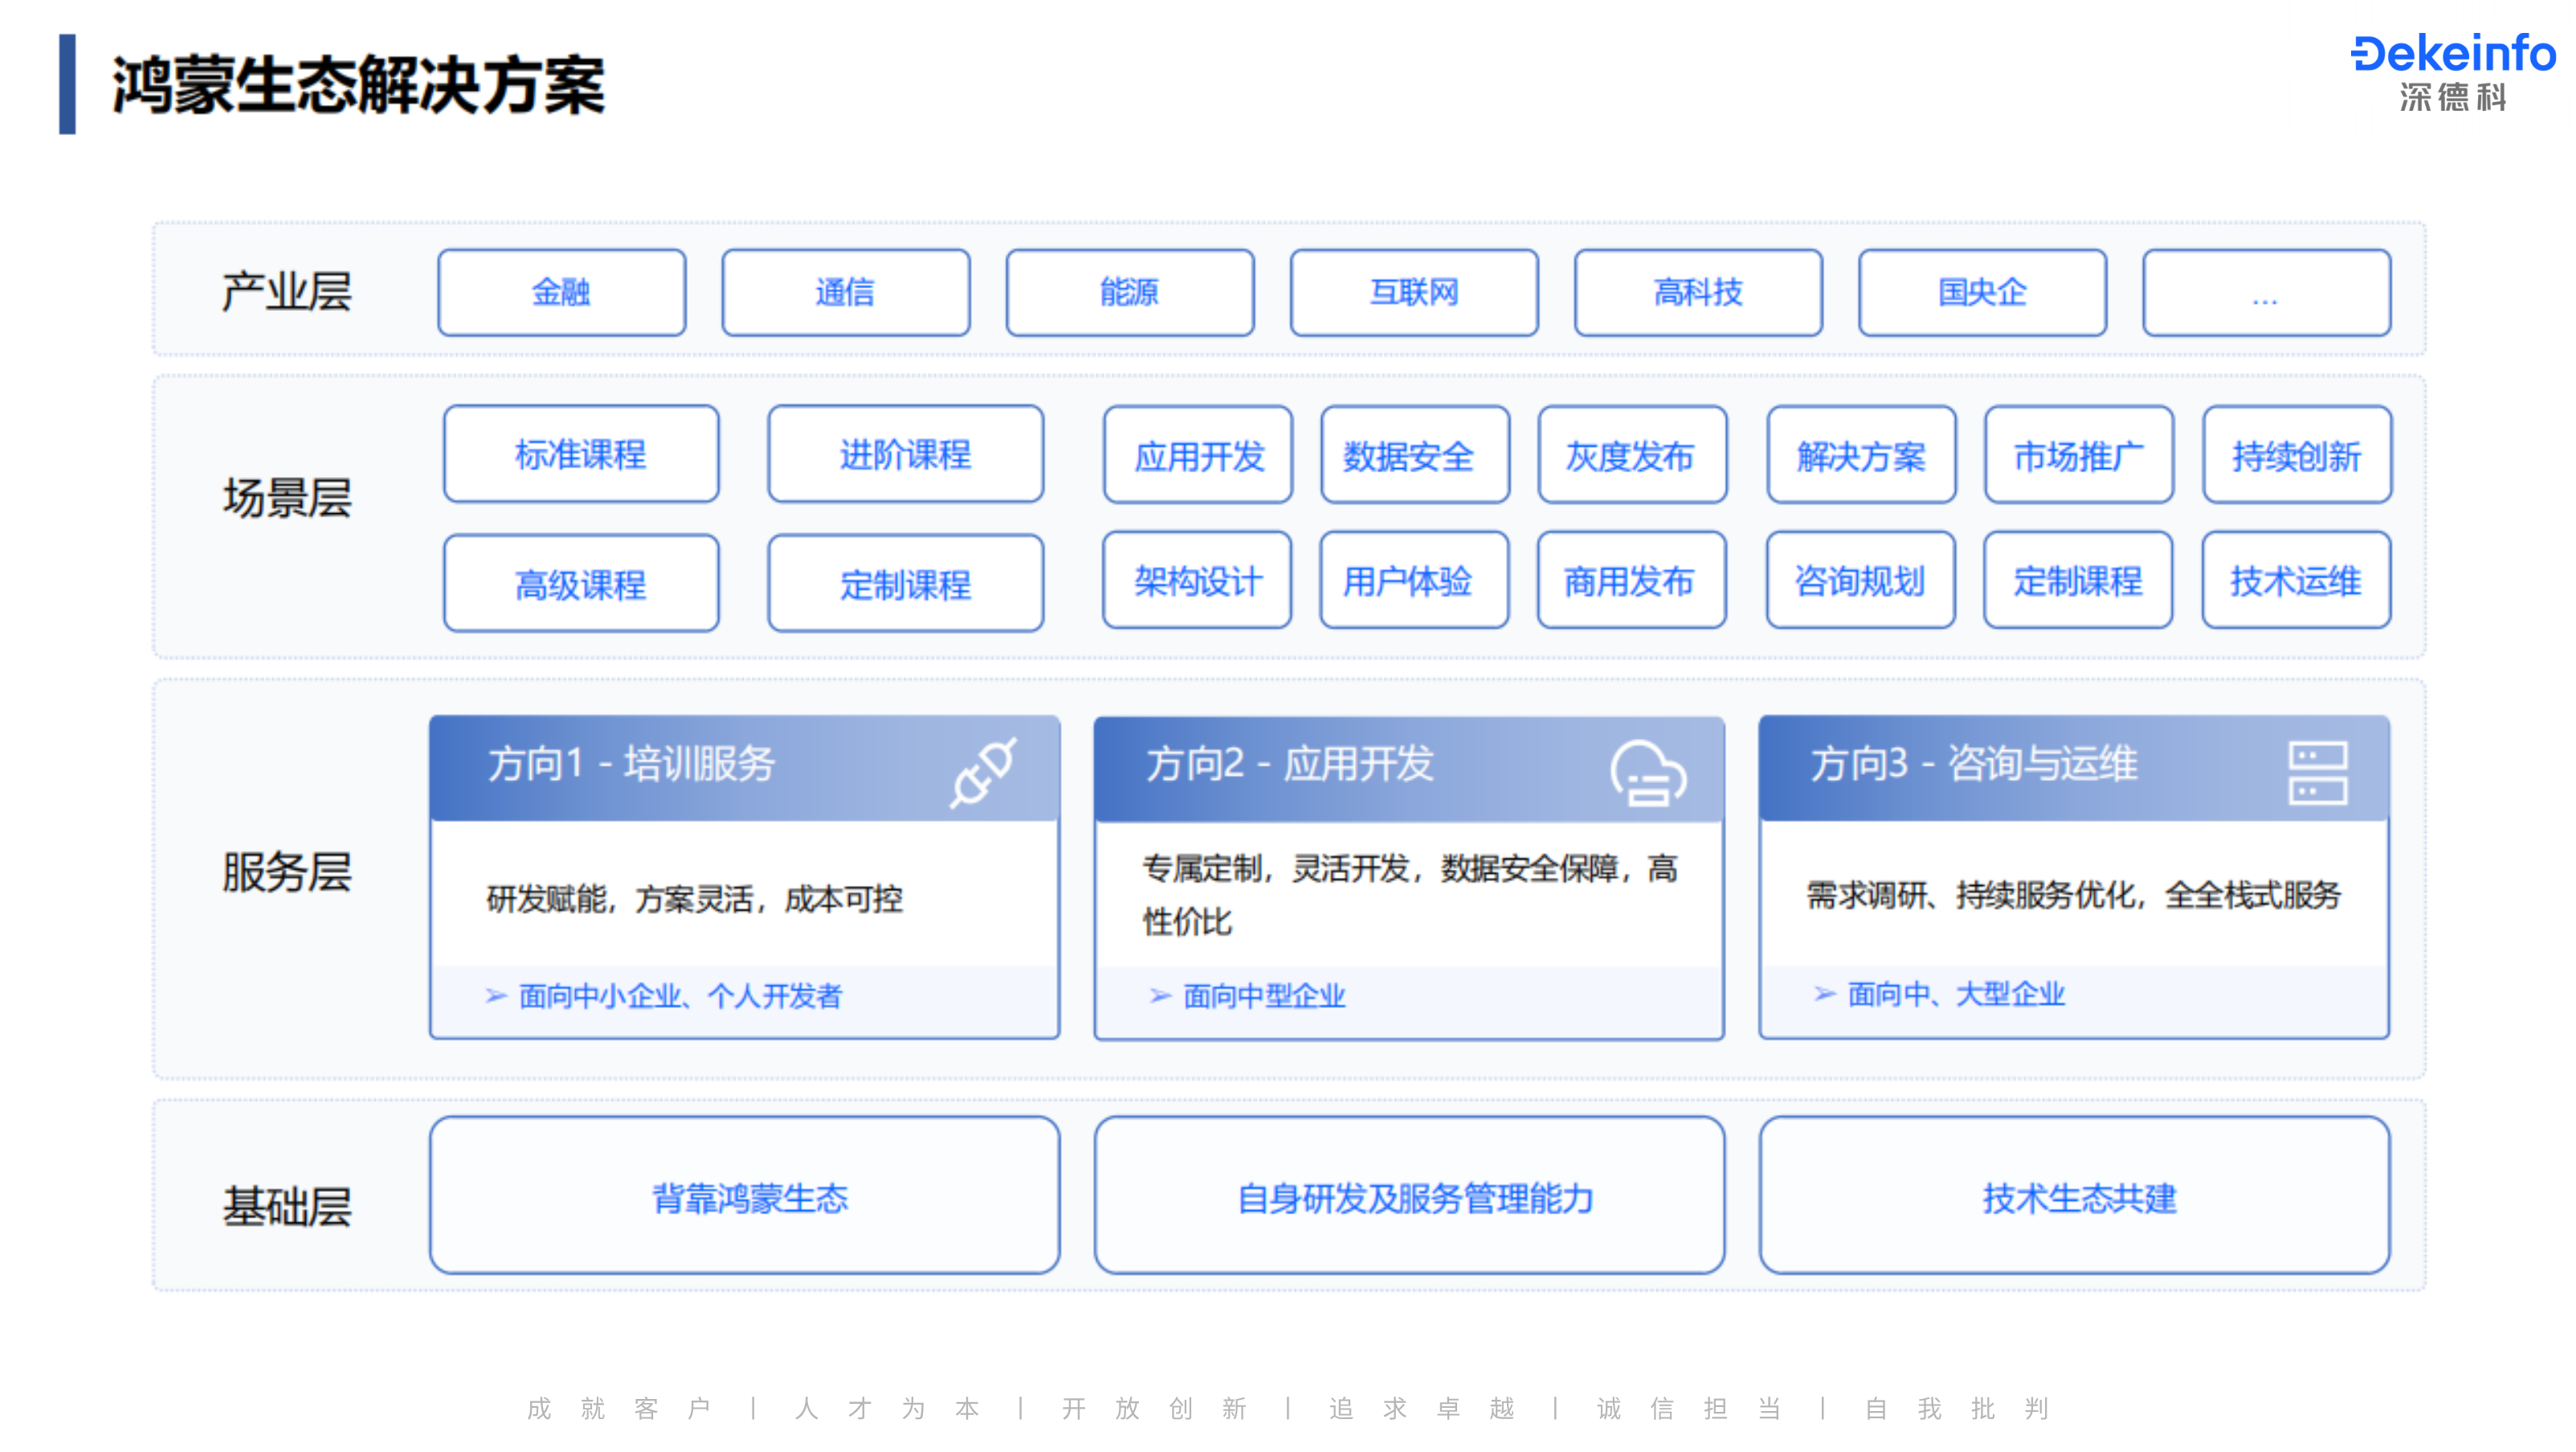Viewport: 2576px width, 1452px height.
Task: Click the 用户体验 box
Action: click(x=1414, y=580)
